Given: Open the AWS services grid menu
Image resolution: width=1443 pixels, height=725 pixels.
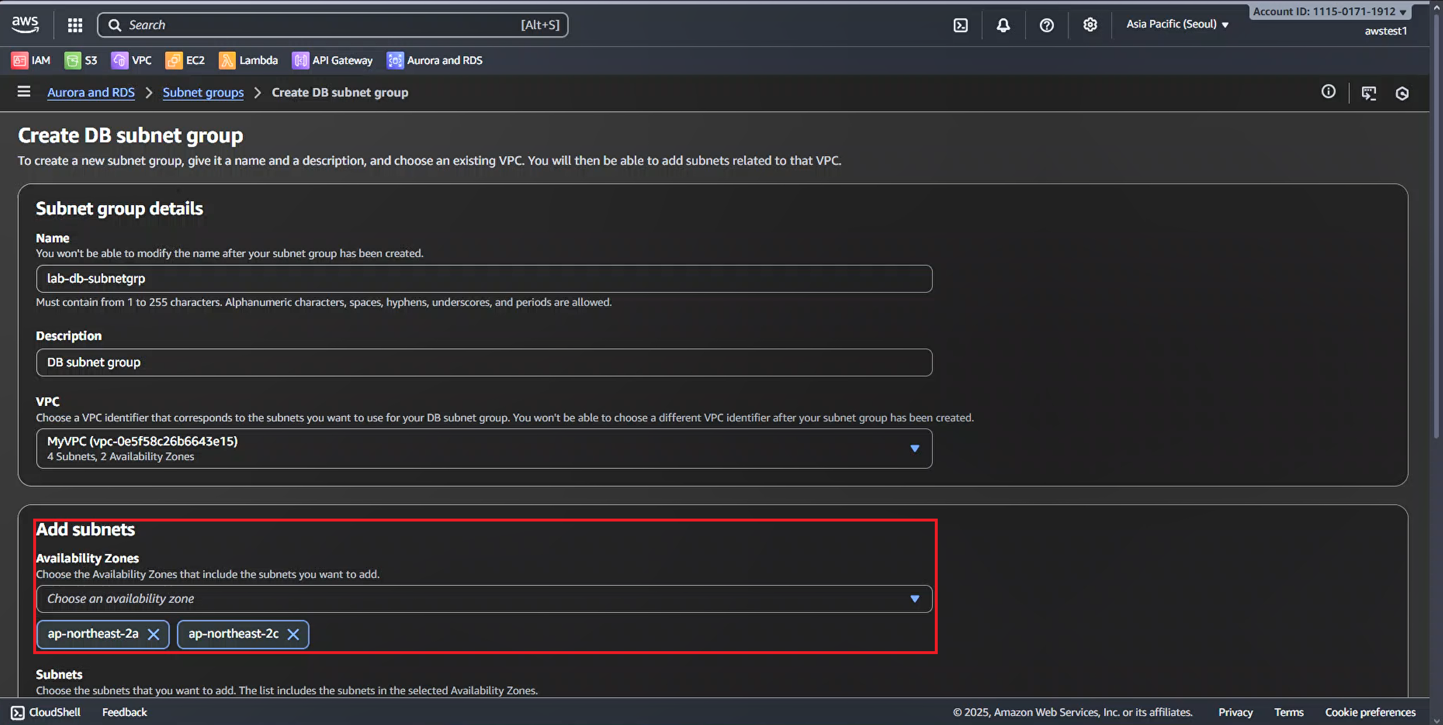Looking at the screenshot, I should point(75,25).
